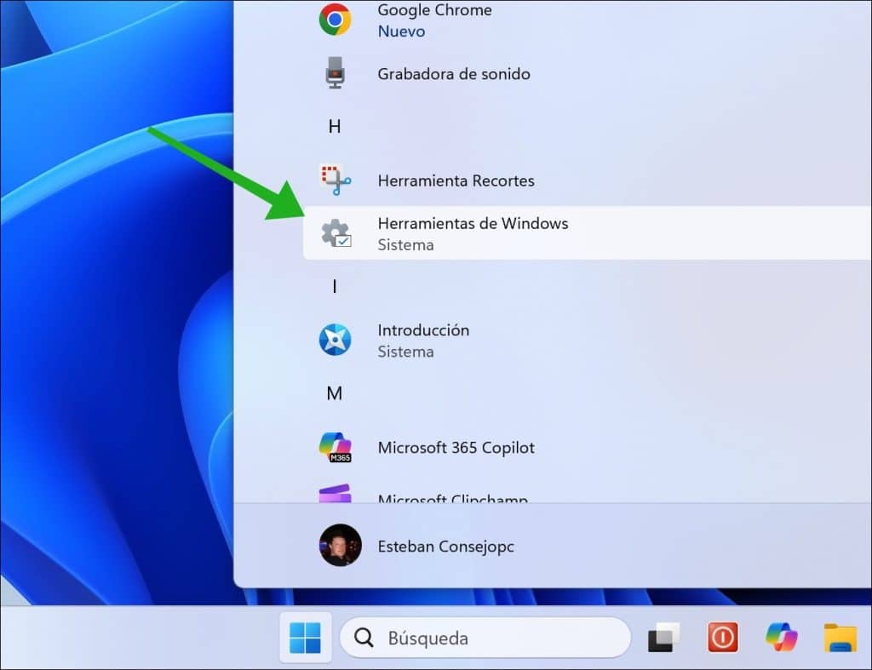Screen dimensions: 872x670
Task: Select Herramienta Recortes entry text
Action: pos(456,180)
